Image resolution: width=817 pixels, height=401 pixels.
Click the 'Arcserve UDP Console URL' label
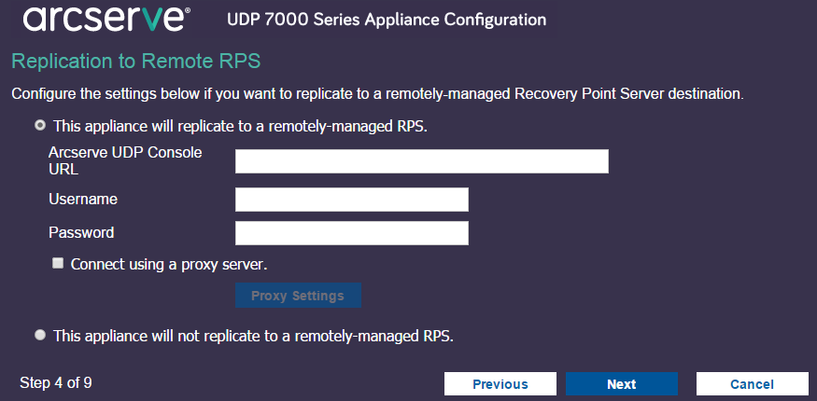[x=125, y=160]
